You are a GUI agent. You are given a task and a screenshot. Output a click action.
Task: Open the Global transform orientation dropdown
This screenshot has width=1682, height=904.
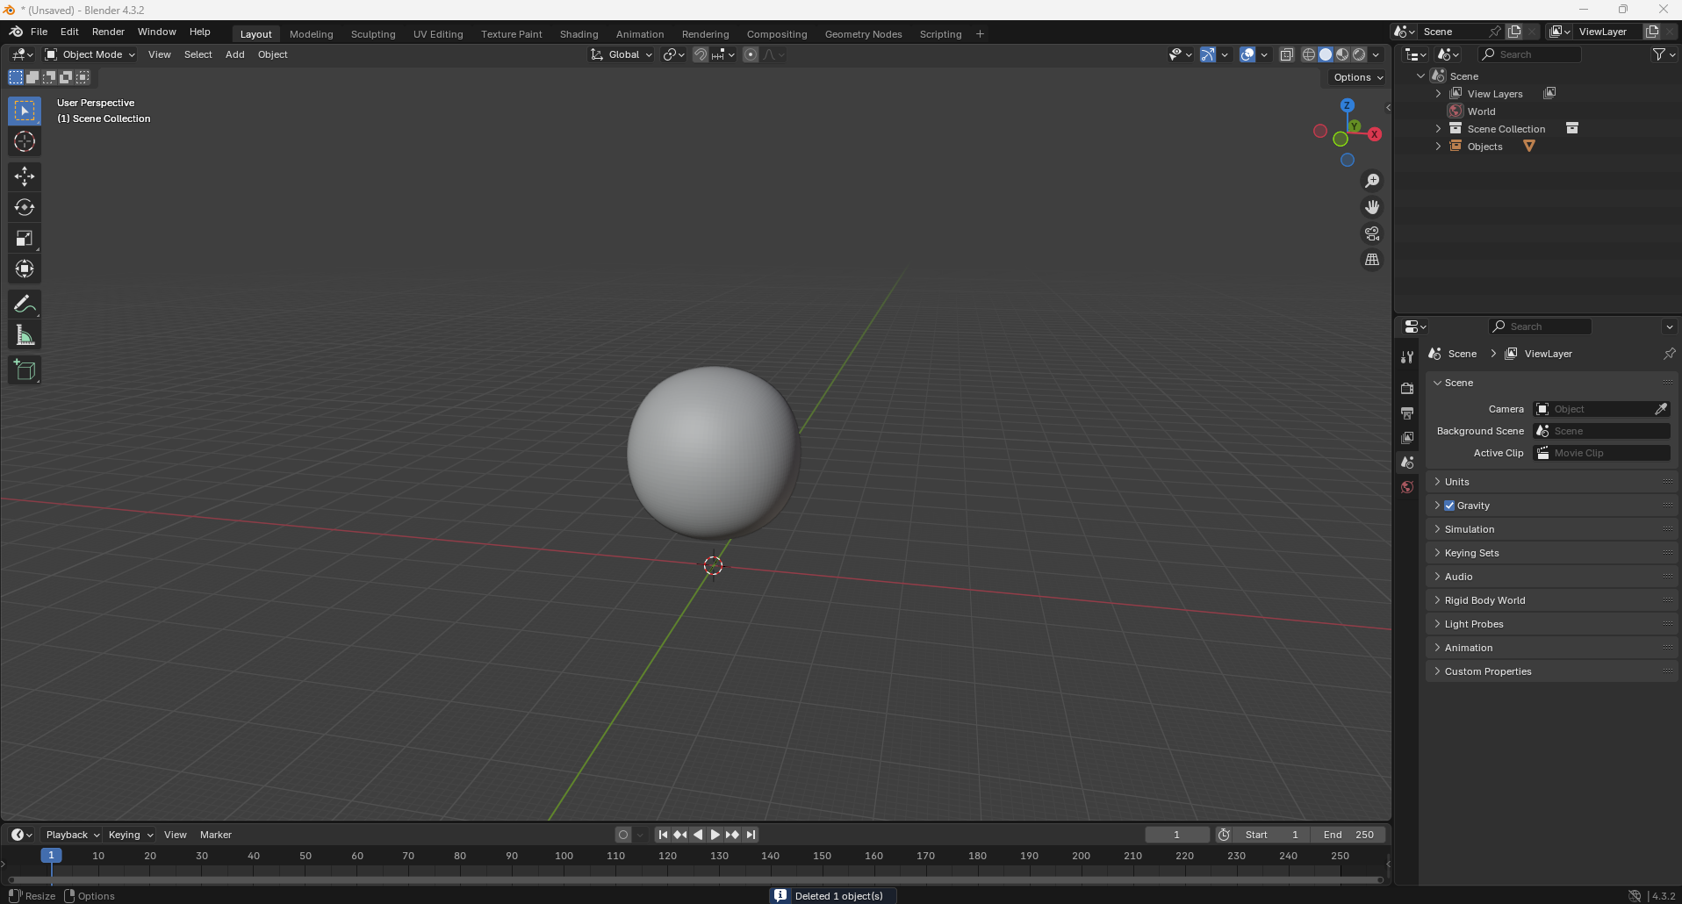[x=621, y=54]
